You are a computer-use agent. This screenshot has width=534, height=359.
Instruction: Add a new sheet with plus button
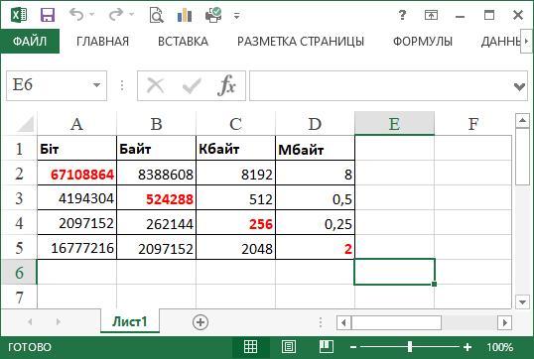200,322
